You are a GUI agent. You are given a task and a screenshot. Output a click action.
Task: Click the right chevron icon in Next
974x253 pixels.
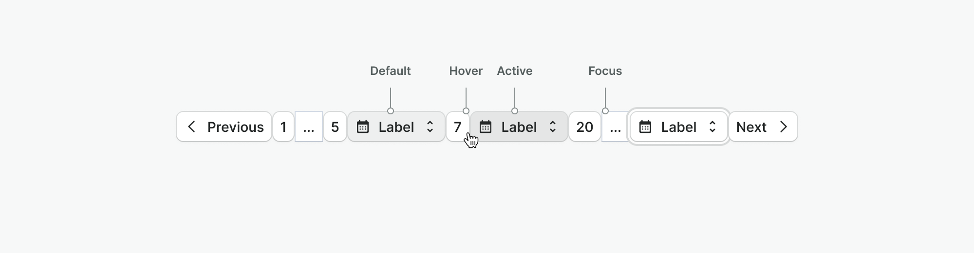point(784,127)
